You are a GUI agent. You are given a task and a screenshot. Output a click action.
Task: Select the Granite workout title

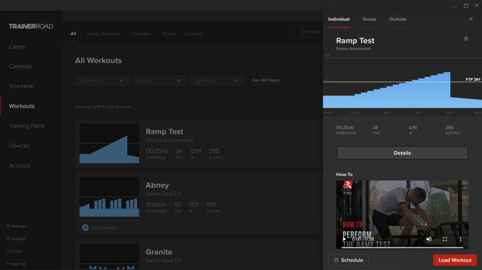tap(159, 252)
